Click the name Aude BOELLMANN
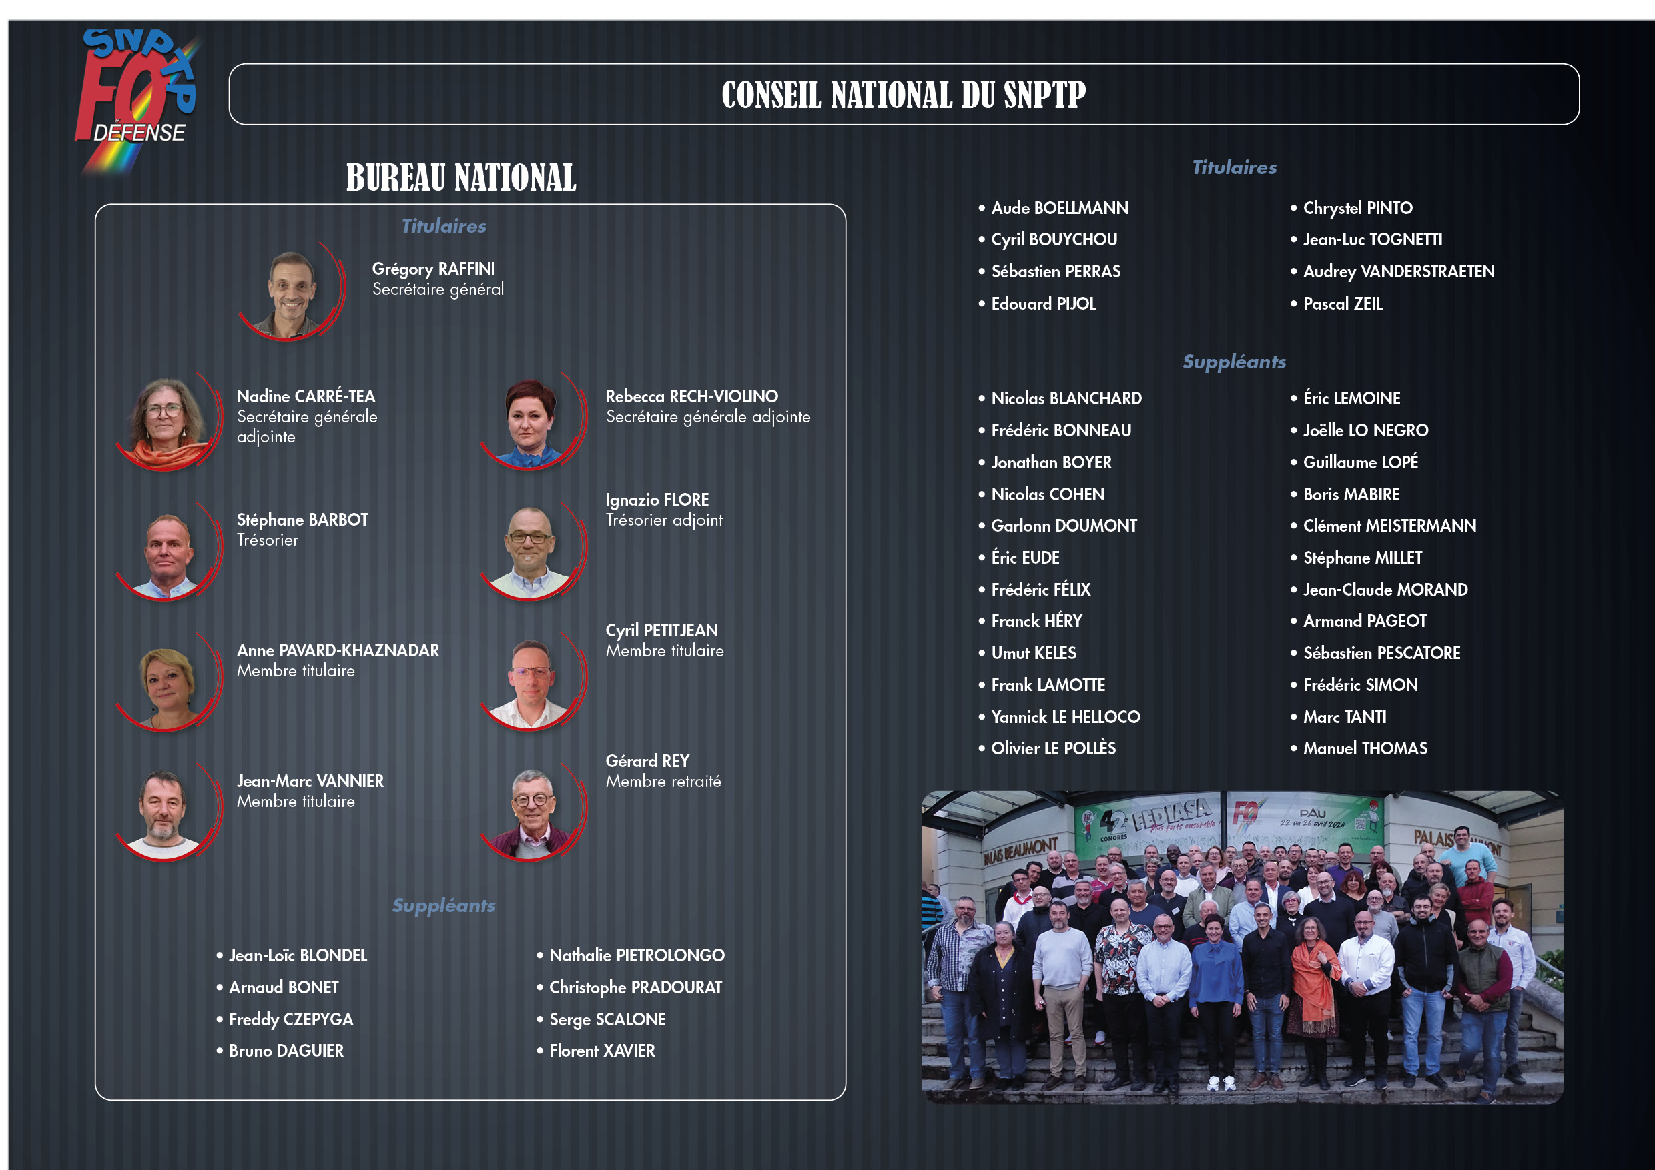This screenshot has height=1170, width=1655. click(1059, 208)
